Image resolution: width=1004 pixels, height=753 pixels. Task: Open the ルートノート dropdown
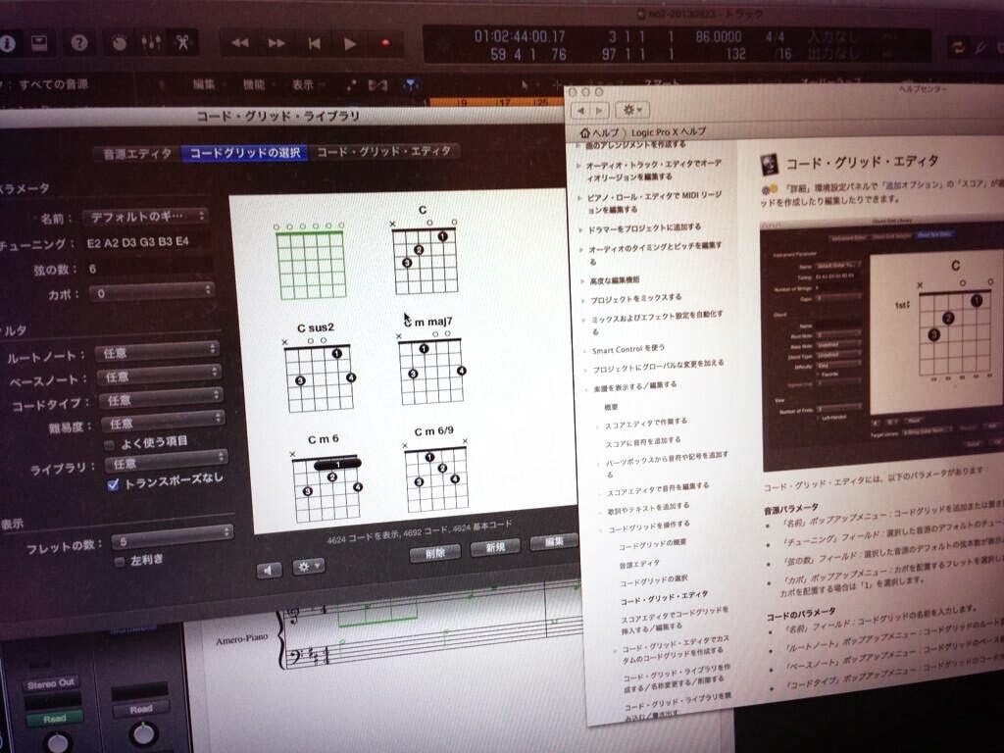[x=157, y=352]
